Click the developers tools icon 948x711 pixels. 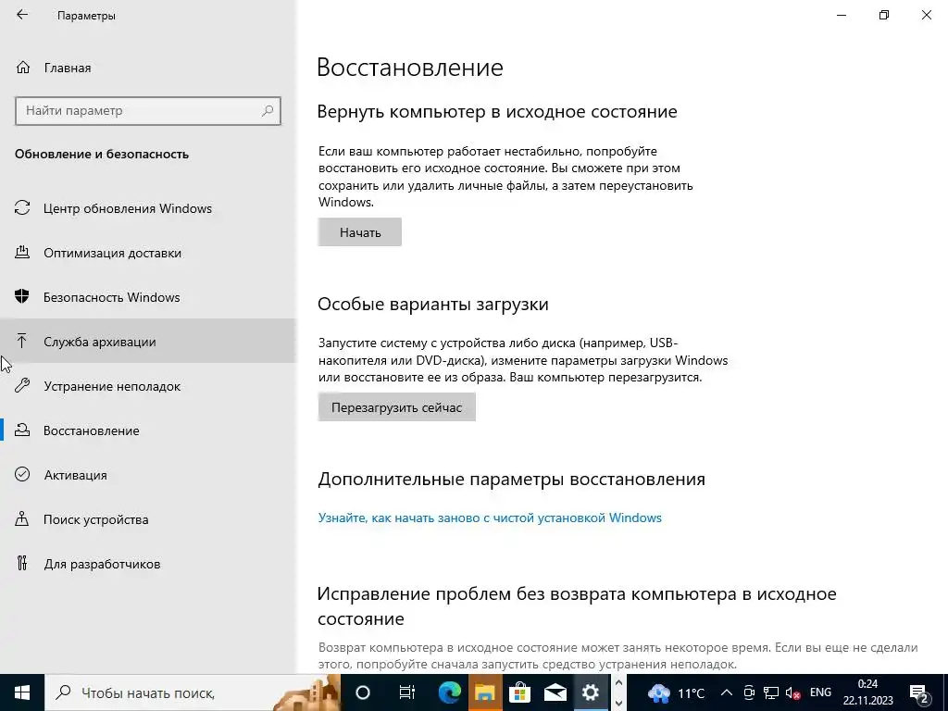[22, 563]
